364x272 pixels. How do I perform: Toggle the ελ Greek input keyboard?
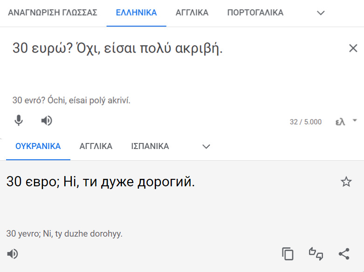[340, 122]
